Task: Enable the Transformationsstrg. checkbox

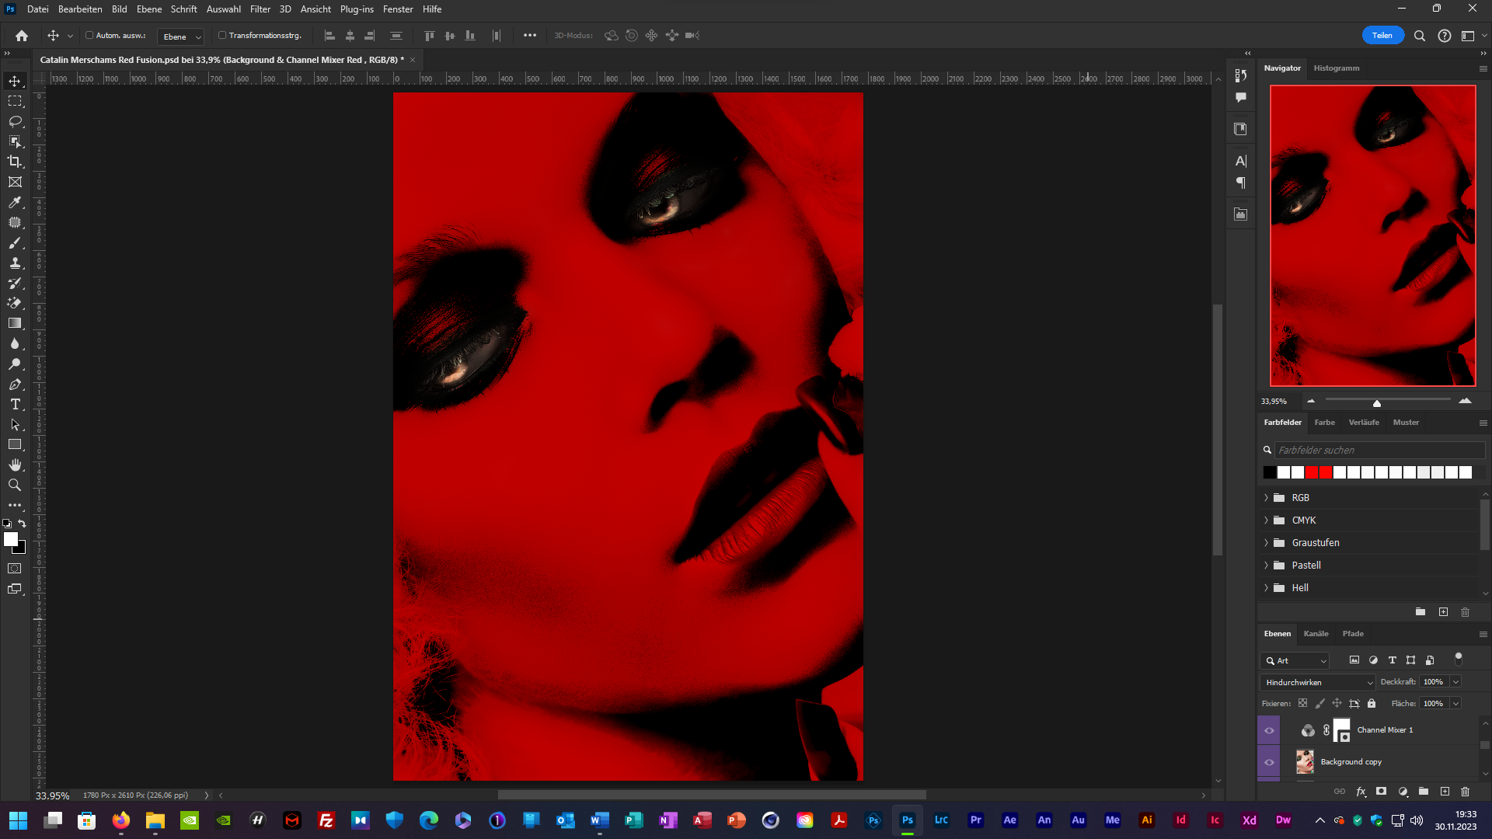Action: coord(222,36)
